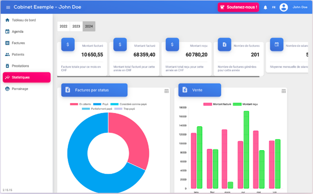Go to Patients in the sidebar
The width and height of the screenshot is (313, 194).
pos(18,55)
